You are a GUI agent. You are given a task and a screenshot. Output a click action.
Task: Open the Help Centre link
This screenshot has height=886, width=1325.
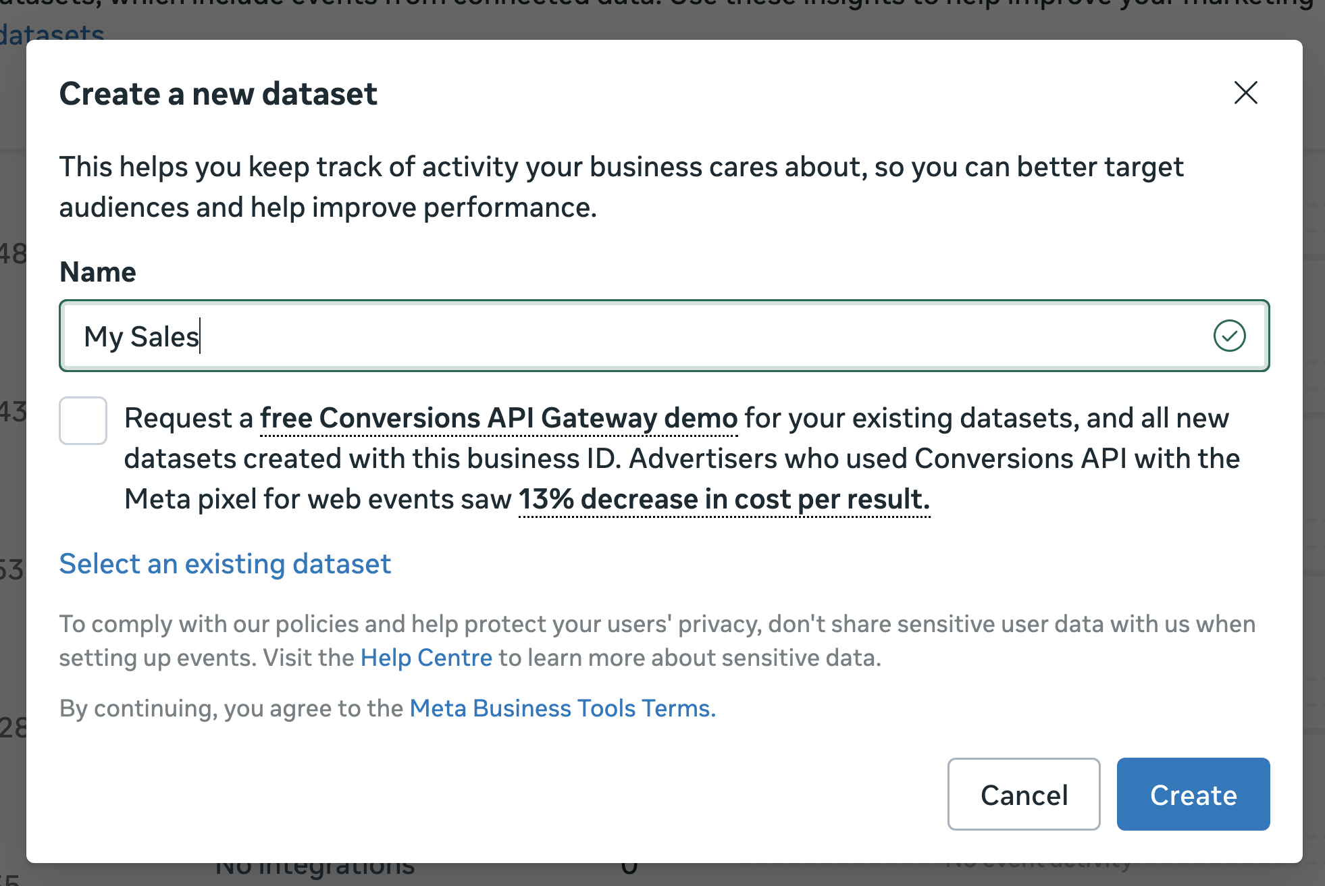pyautogui.click(x=426, y=657)
